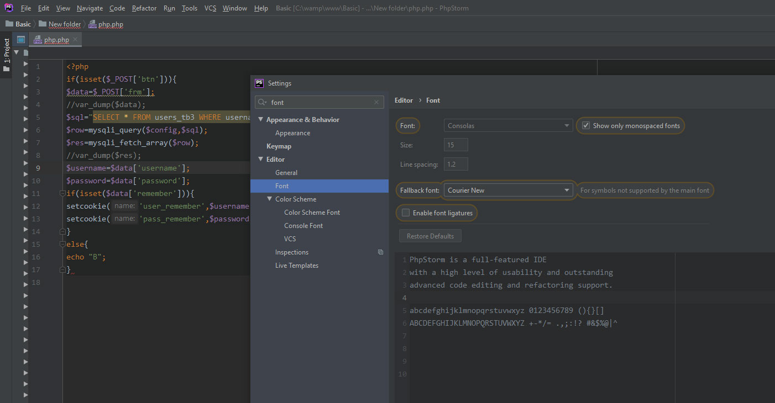Close the php.php editor tab
The image size is (775, 403).
[76, 39]
